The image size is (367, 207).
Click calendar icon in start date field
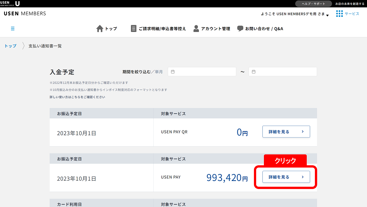[x=173, y=72]
